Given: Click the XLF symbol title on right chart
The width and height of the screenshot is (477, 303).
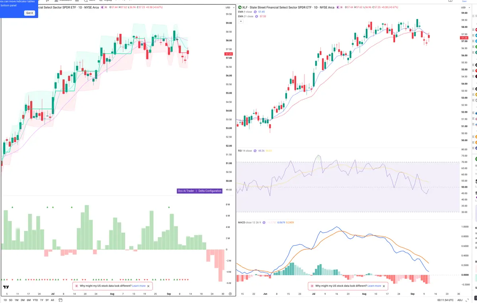Looking at the screenshot, I should pos(288,8).
